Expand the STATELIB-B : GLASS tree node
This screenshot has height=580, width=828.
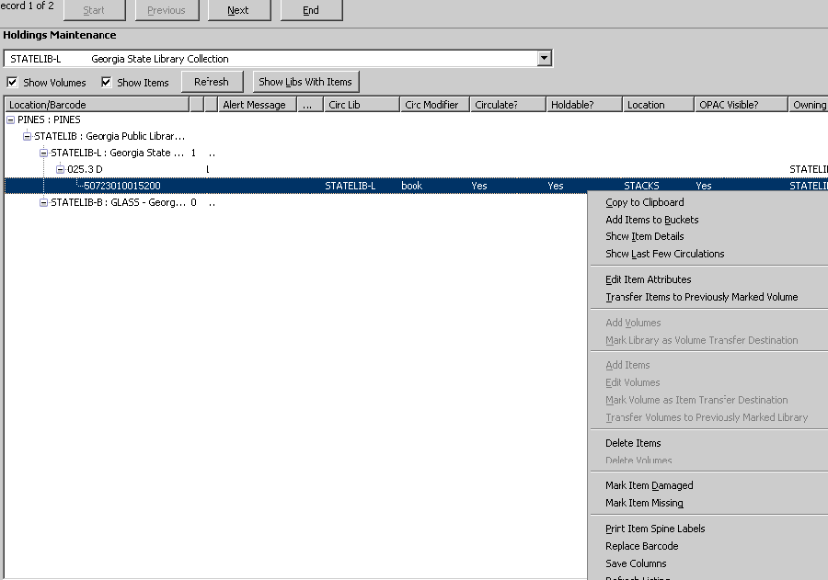click(x=43, y=202)
